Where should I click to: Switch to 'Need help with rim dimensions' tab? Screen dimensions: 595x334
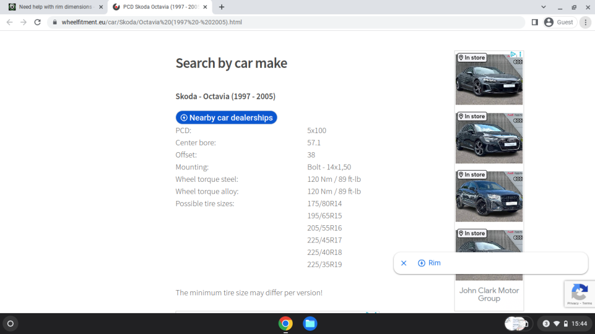[55, 7]
